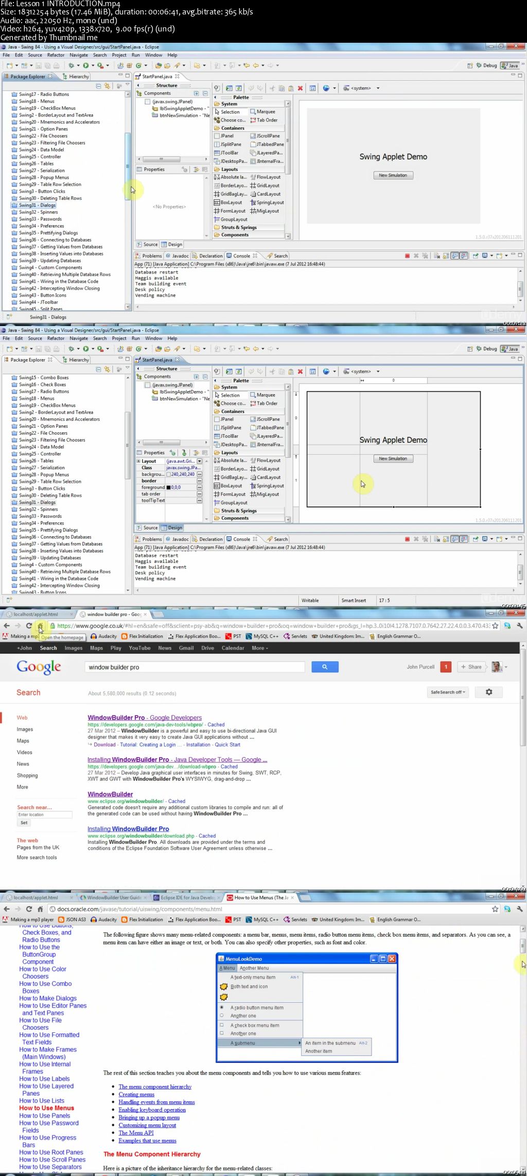Click the Google search box containing 'window builder pro'
The width and height of the screenshot is (527, 1176).
(x=195, y=667)
